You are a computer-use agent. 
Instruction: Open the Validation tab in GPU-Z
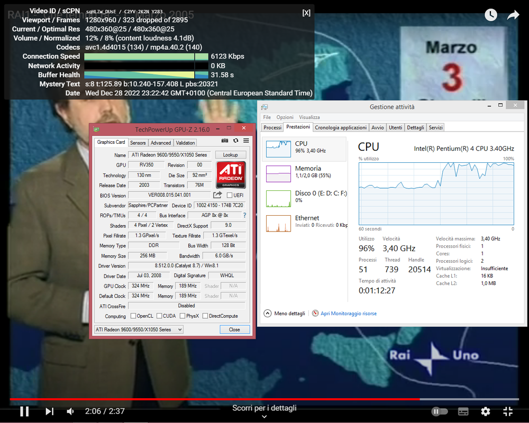point(185,143)
